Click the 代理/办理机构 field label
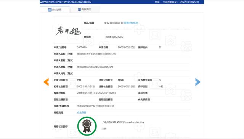The image size is (244, 139). pyautogui.click(x=61, y=106)
